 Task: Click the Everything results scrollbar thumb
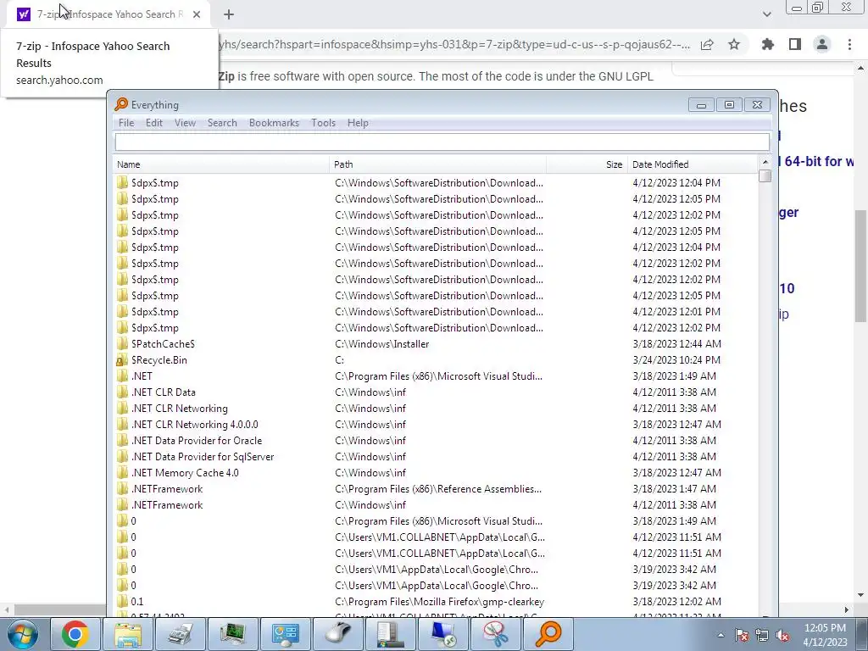(x=765, y=176)
